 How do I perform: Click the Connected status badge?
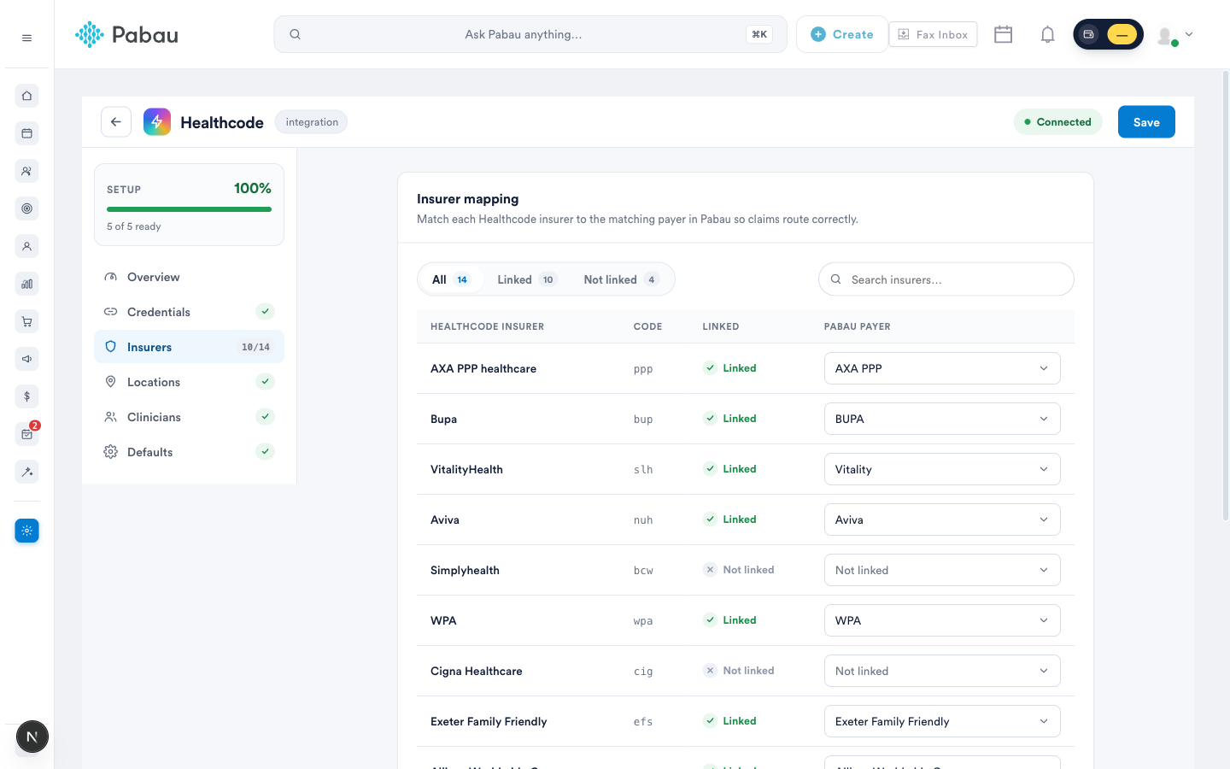[1057, 122]
